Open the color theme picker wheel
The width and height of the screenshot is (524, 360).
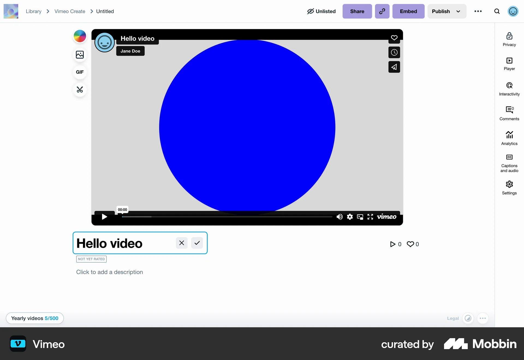coord(79,36)
